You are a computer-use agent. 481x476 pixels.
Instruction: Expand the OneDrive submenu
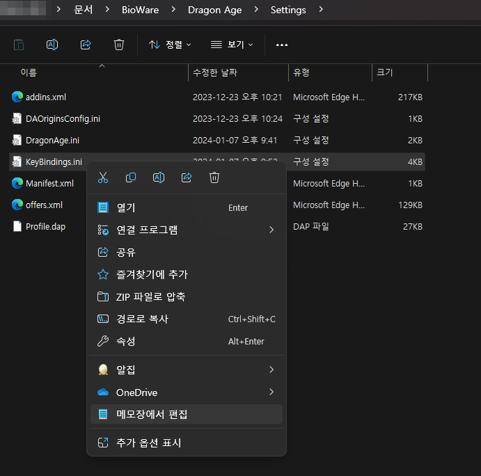click(187, 392)
